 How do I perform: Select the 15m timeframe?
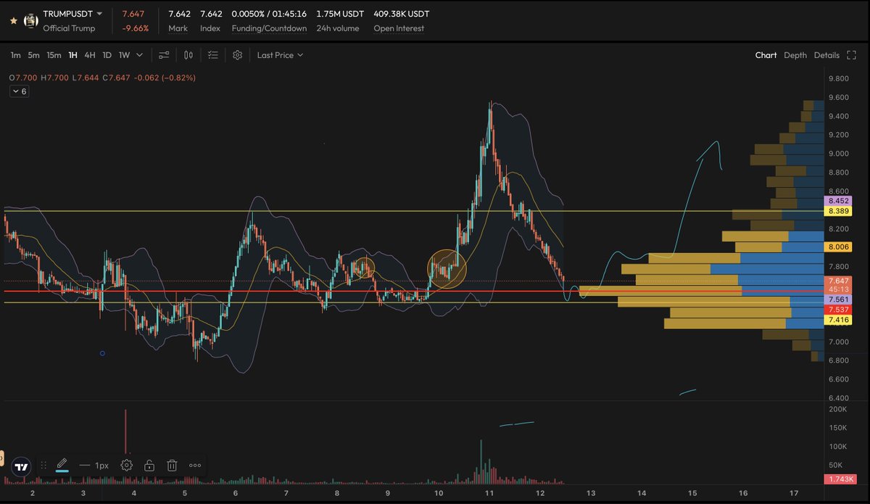tap(54, 55)
